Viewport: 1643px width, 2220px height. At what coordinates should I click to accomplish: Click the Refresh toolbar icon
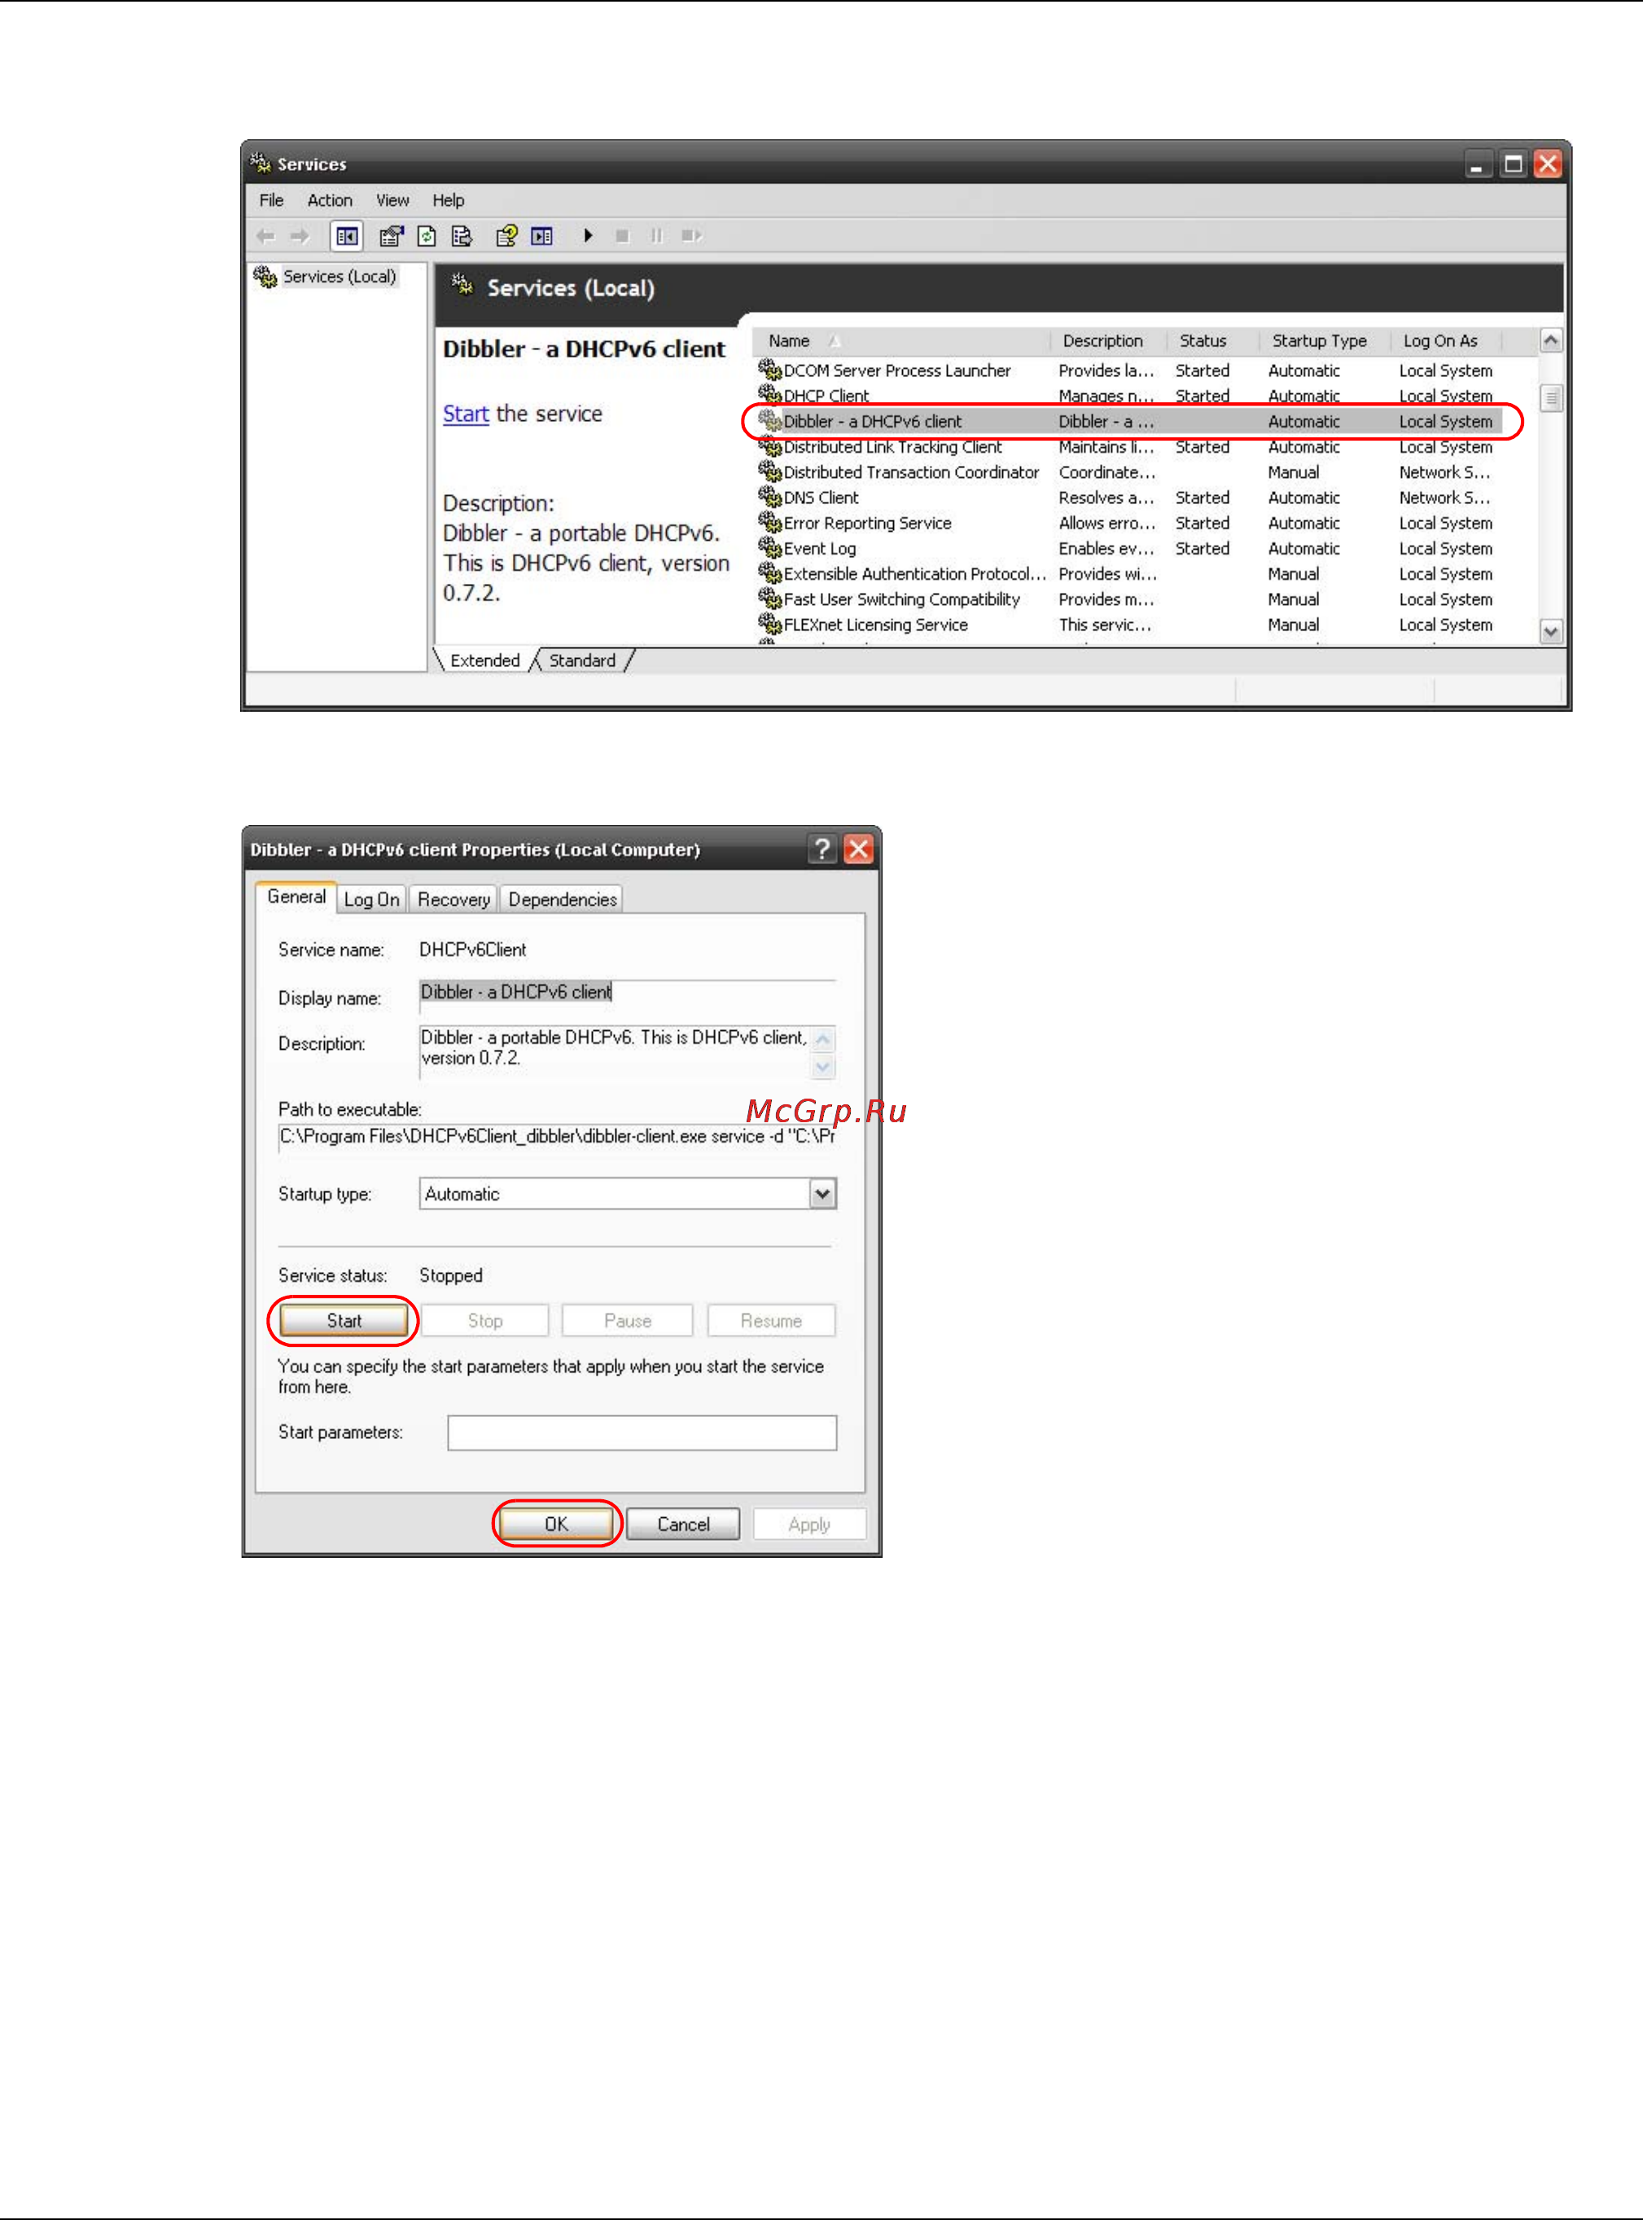[x=427, y=235]
